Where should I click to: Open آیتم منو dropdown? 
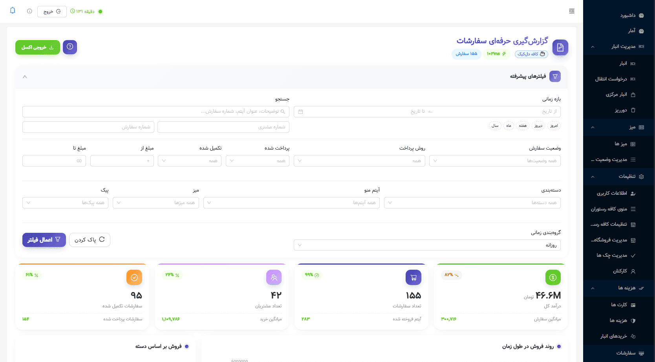pyautogui.click(x=291, y=203)
